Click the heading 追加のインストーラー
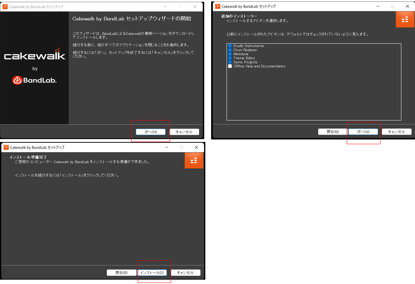This screenshot has height=284, width=415. (x=239, y=16)
